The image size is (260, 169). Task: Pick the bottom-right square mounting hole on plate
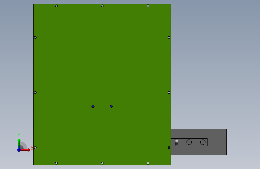[148, 163]
